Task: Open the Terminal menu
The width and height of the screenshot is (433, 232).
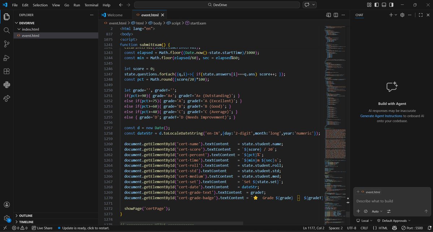Action: [x=91, y=5]
